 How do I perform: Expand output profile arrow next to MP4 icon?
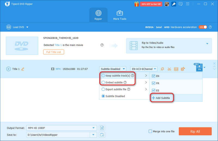point(204,68)
